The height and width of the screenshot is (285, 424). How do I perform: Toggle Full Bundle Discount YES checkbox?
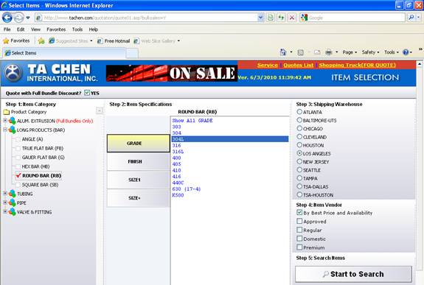point(87,93)
